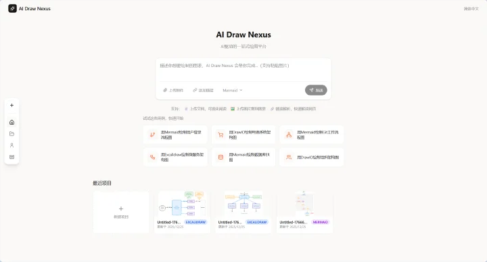This screenshot has width=487, height=262.
Task: Create a new project via plus card
Action: point(121,212)
